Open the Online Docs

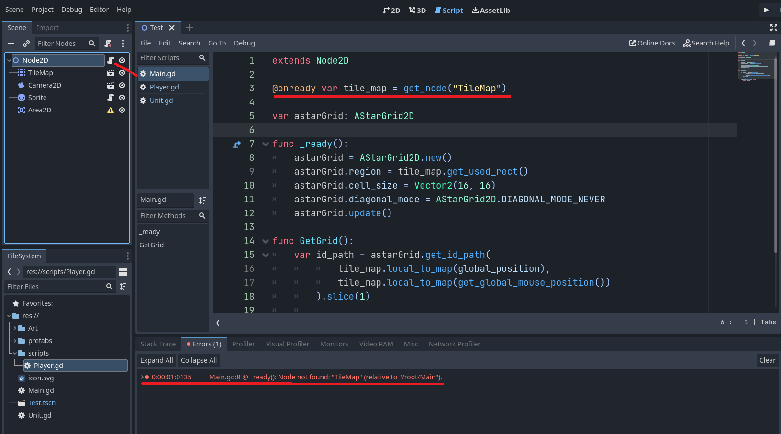(652, 43)
